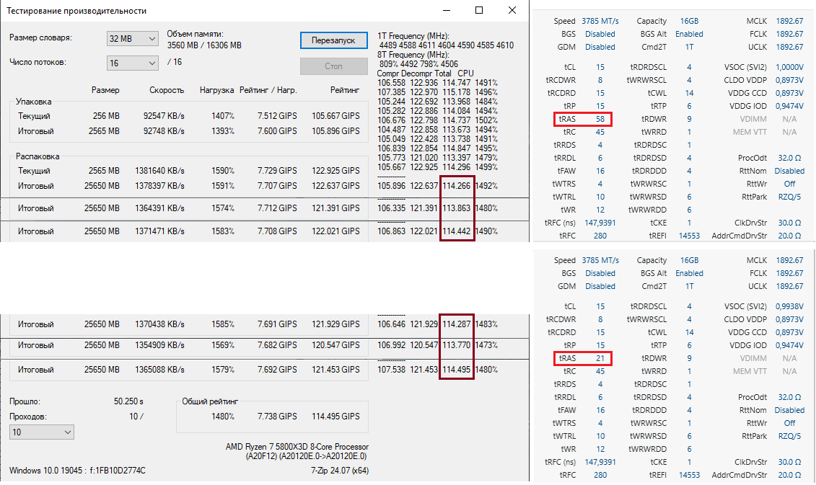This screenshot has height=485, width=816.
Task: Click the Общий рейтинг group heading
Action: [210, 401]
